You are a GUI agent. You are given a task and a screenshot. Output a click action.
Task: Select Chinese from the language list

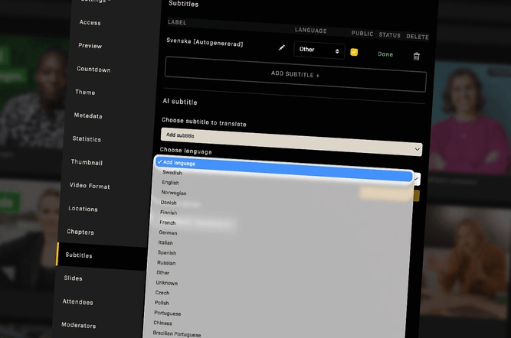(164, 323)
